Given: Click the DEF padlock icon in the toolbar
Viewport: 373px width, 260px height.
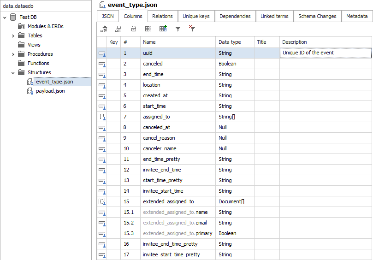Looking at the screenshot, I should click(118, 29).
